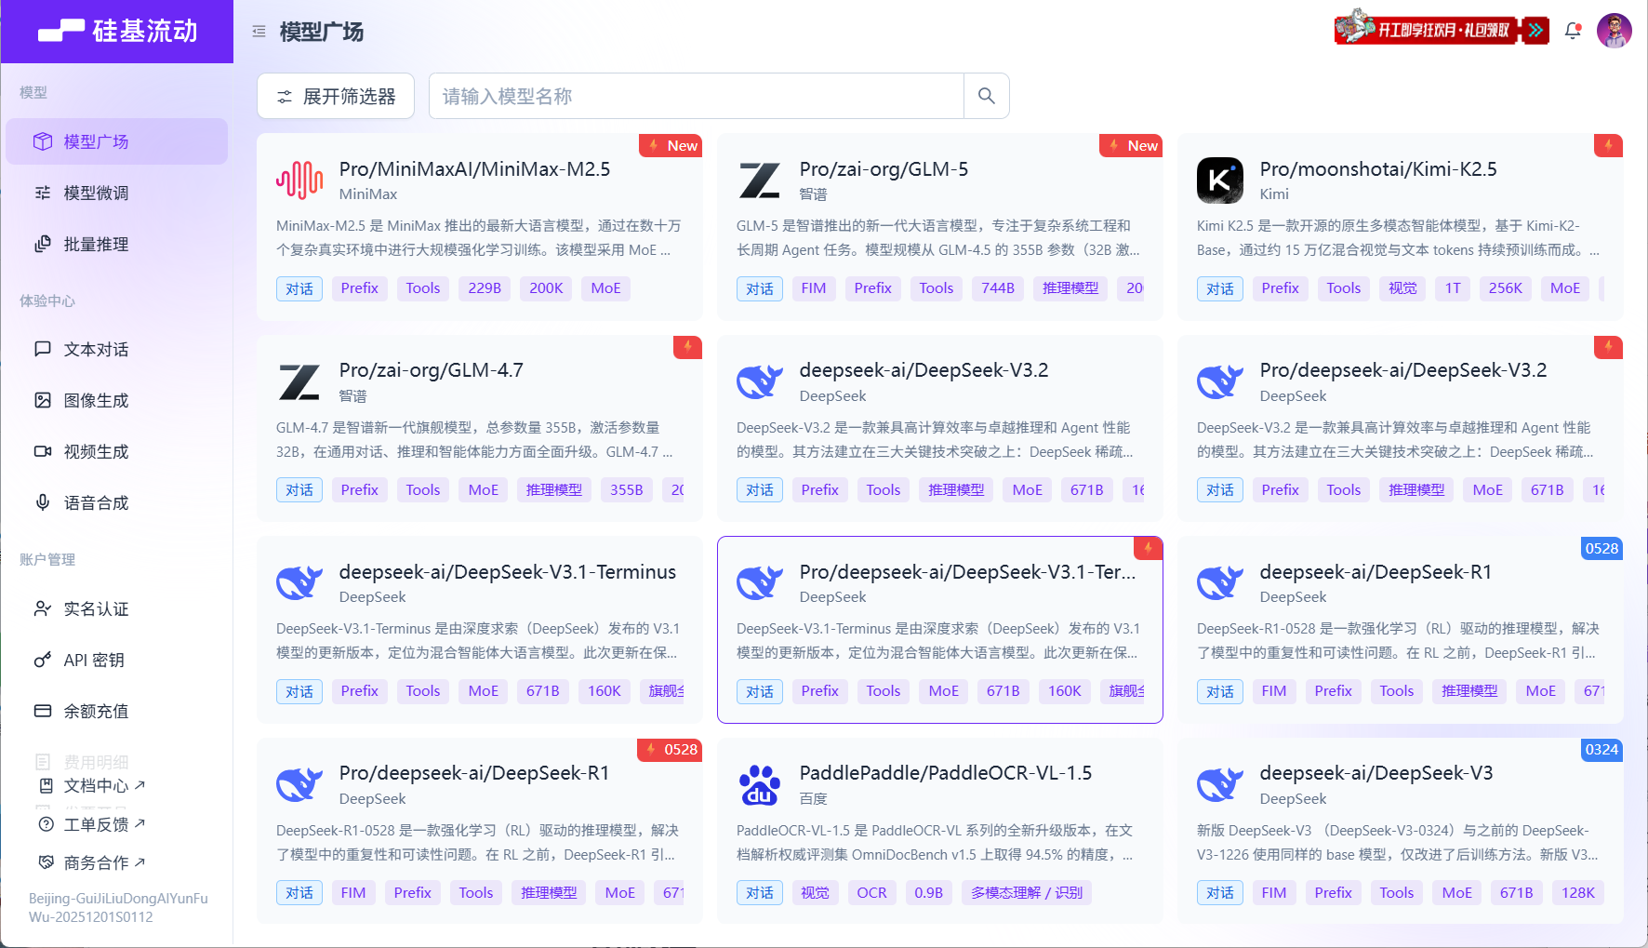The height and width of the screenshot is (948, 1648).
Task: Click the 多模态理解 / 识别 tag
Action: pyautogui.click(x=1027, y=893)
